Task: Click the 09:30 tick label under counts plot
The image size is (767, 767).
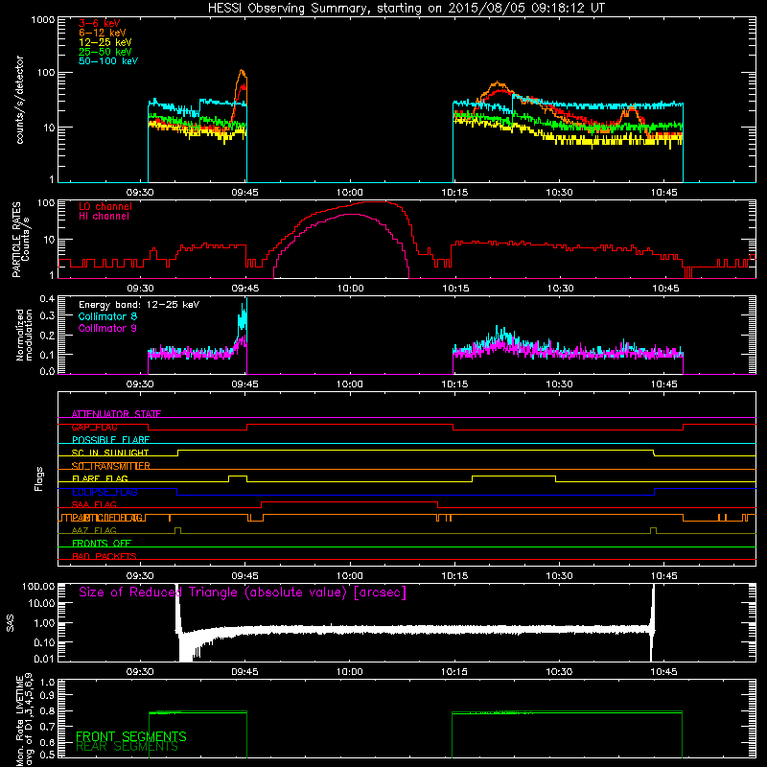Action: pyautogui.click(x=140, y=193)
